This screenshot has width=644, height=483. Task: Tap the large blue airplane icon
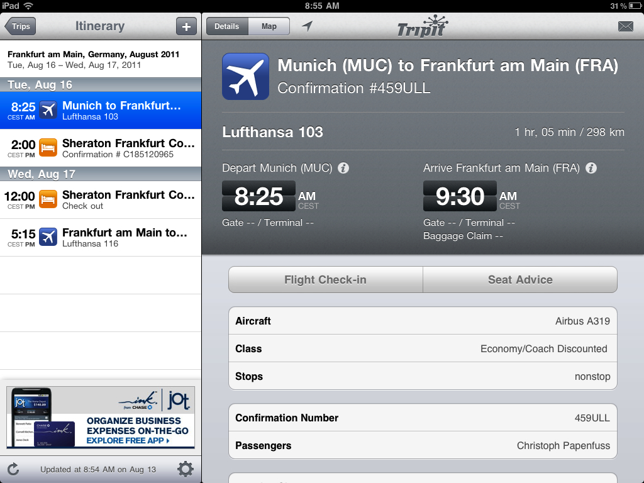tap(245, 76)
